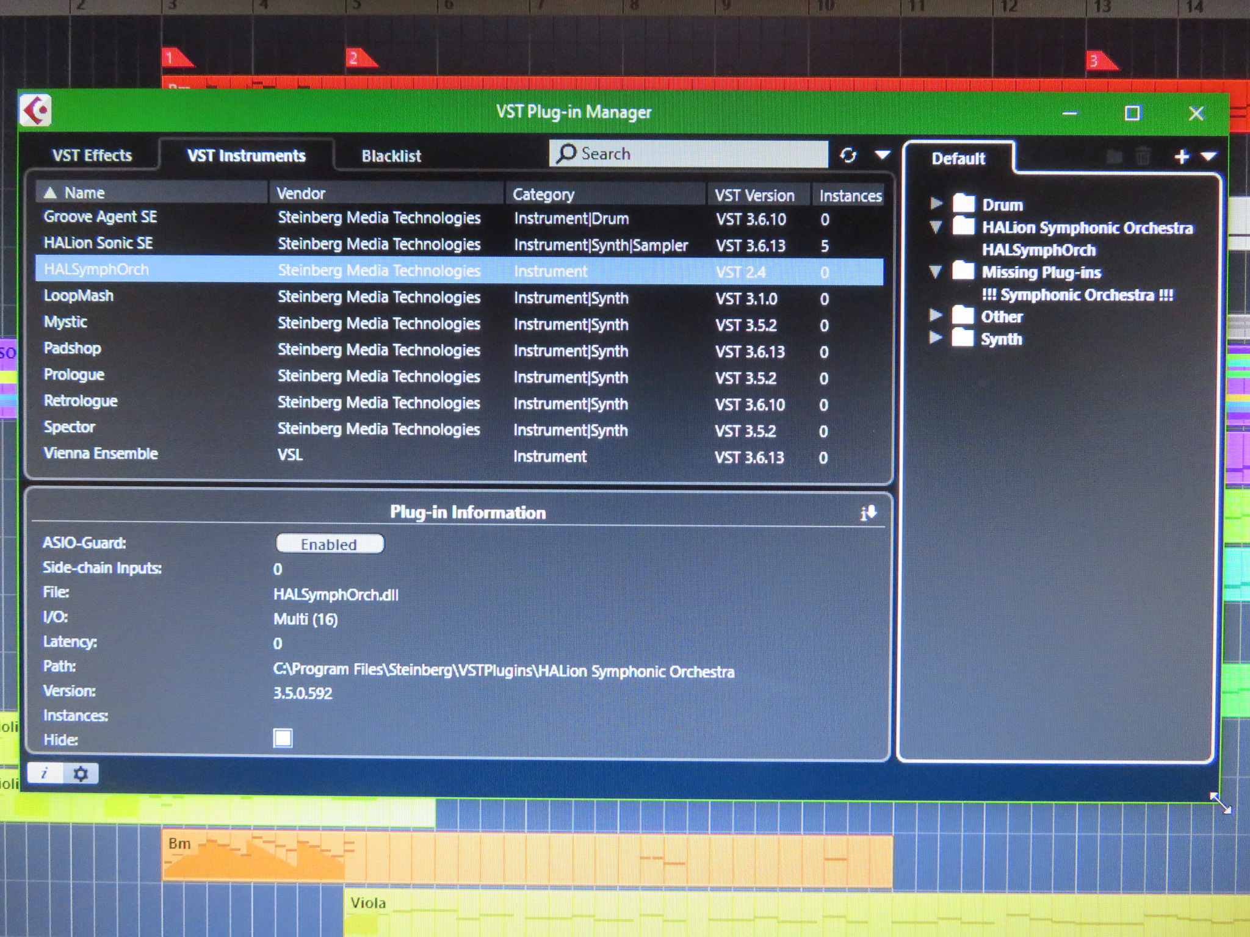Open the plug-in manager settings gear
1250x937 pixels.
[81, 774]
